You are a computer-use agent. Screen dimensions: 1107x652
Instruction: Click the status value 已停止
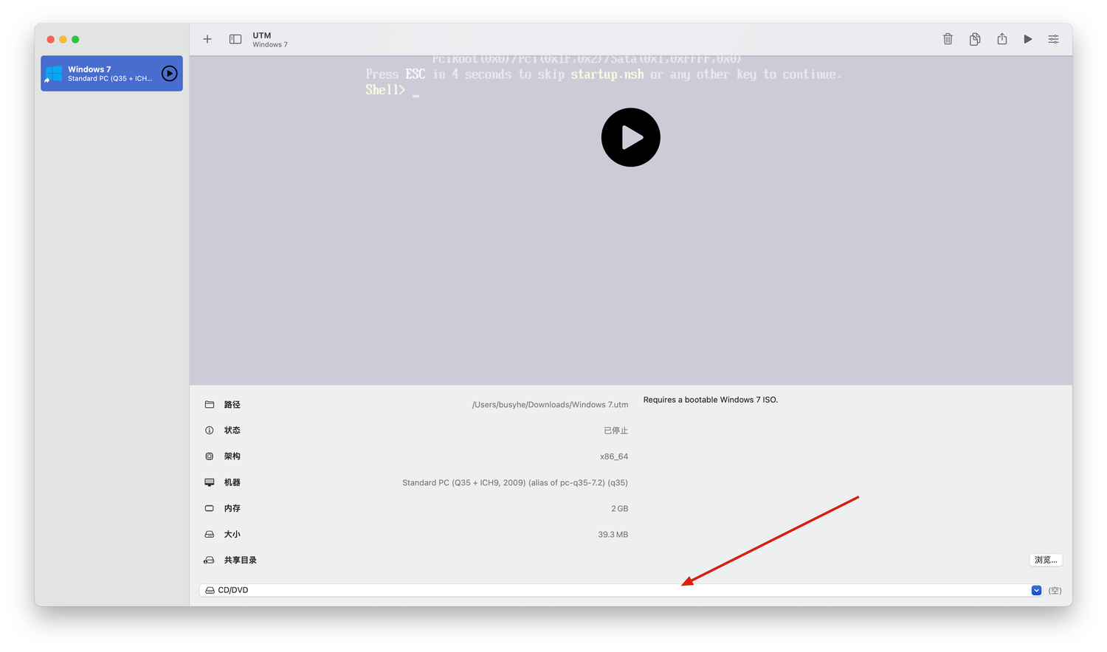[x=615, y=430]
